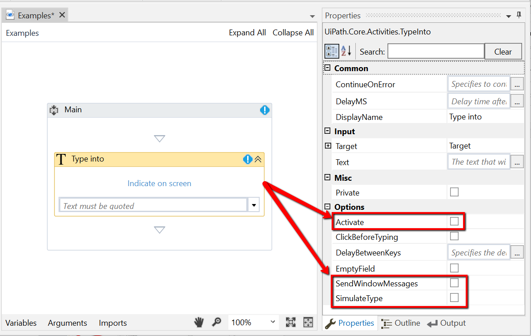Open the DelayBetweenKeys expression editor button

(x=517, y=253)
